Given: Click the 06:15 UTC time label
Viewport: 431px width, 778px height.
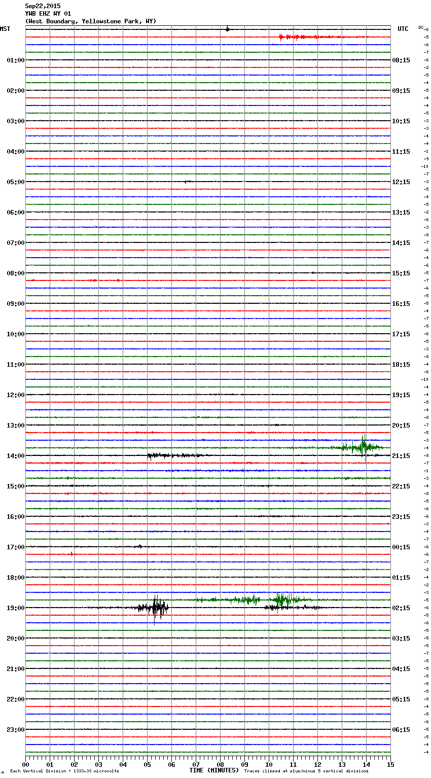Looking at the screenshot, I should tap(401, 730).
